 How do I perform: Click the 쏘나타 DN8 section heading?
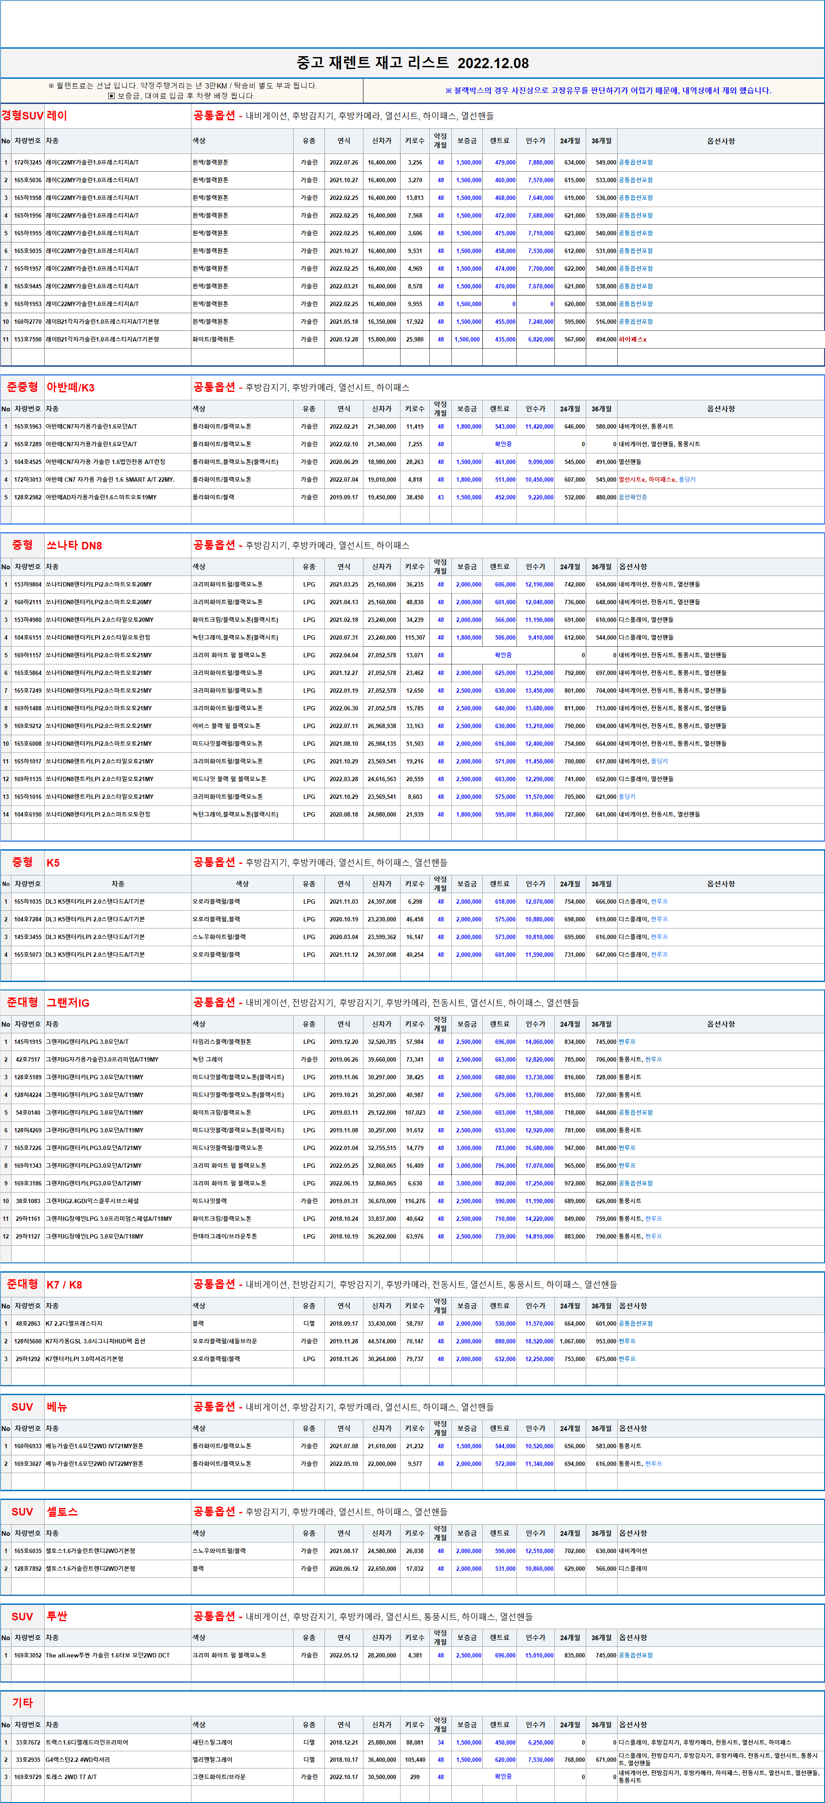(74, 545)
